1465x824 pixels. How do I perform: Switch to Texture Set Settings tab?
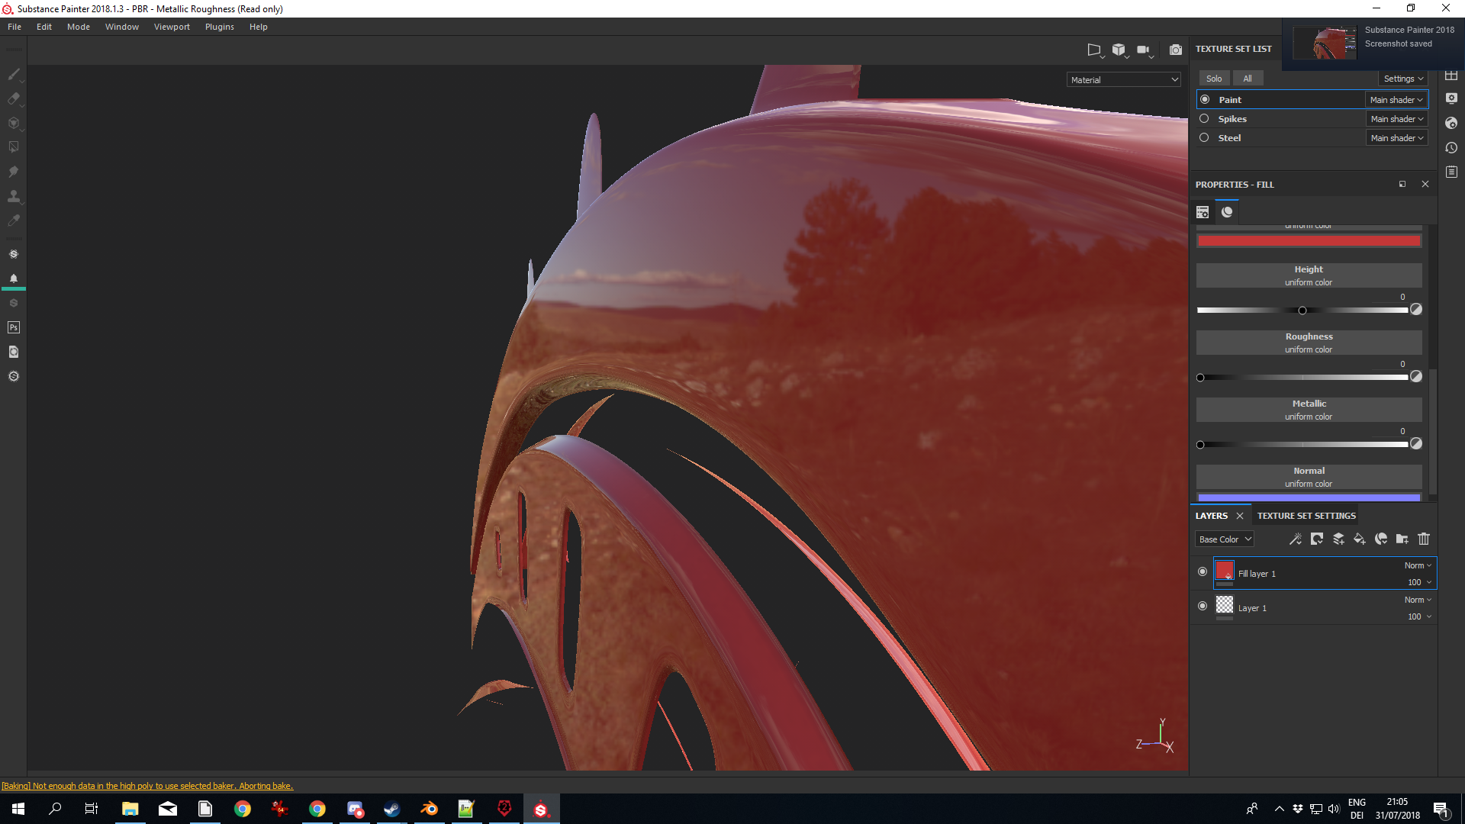(x=1306, y=516)
